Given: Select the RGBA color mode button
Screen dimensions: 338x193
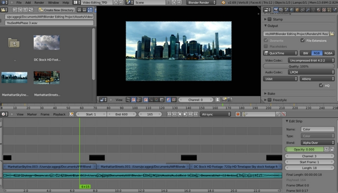Looking at the screenshot, I should click(328, 53).
